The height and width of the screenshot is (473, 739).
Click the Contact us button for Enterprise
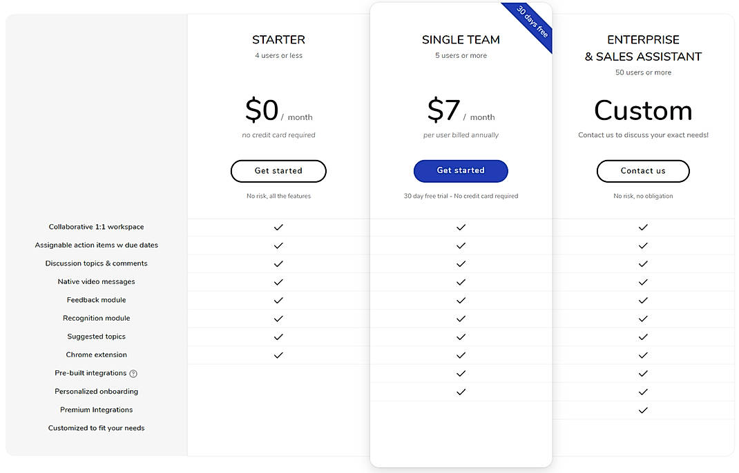coord(643,171)
